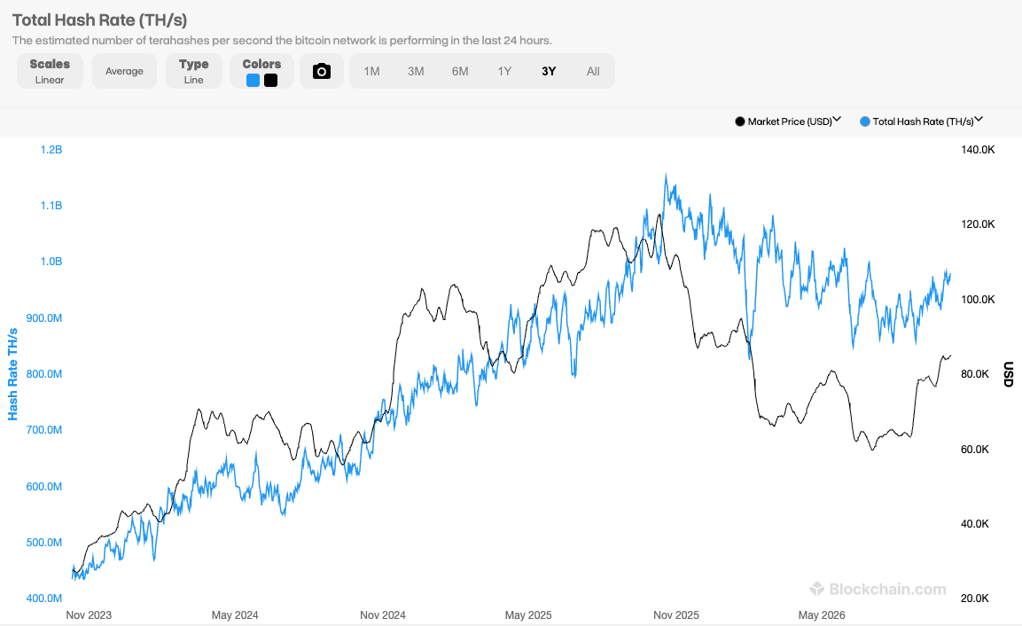
Task: Click the '20.0K' USD axis label
Action: click(x=974, y=598)
